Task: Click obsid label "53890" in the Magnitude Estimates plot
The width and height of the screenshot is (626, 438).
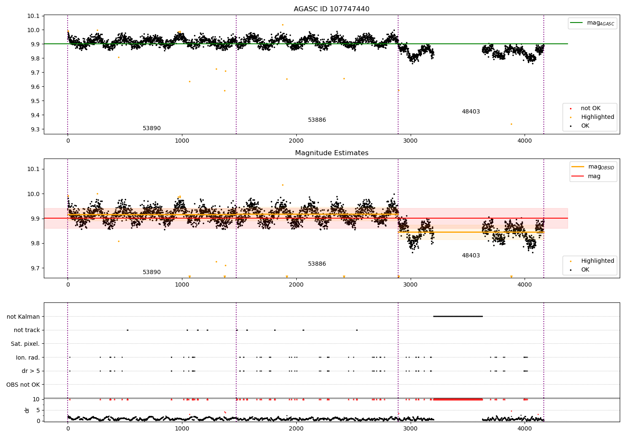Action: 151,272
